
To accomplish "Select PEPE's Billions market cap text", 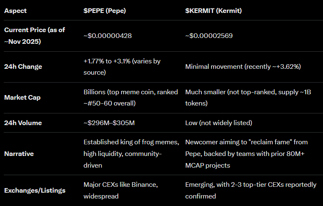I will tap(131, 98).
